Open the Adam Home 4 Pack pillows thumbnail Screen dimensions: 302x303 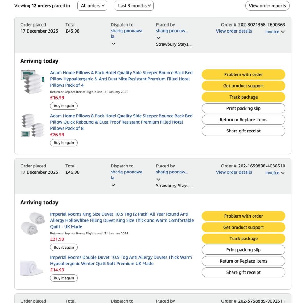point(32,82)
